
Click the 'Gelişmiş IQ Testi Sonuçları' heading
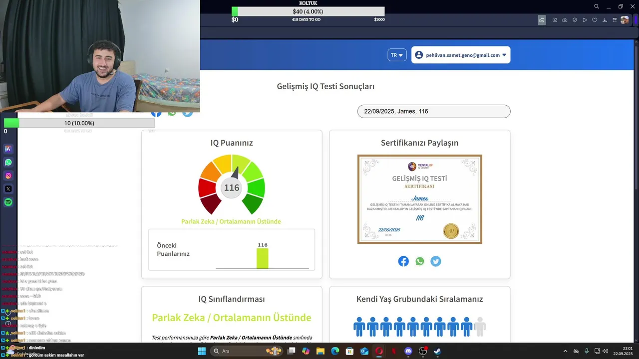coord(325,86)
